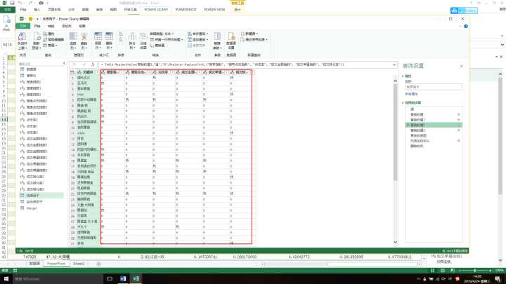The height and width of the screenshot is (284, 506).
Task: Open filter dropdown on 关键词 column
Action: pos(97,72)
